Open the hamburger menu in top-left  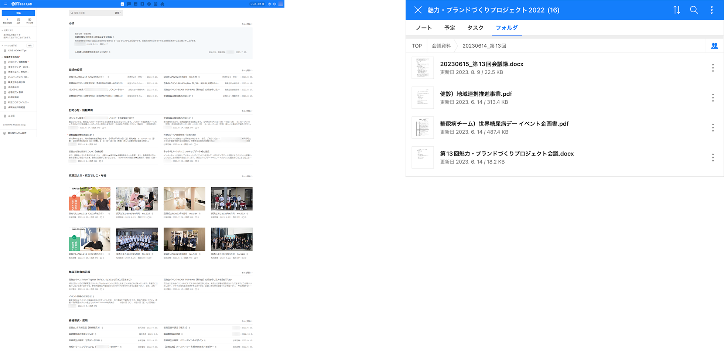(6, 4)
